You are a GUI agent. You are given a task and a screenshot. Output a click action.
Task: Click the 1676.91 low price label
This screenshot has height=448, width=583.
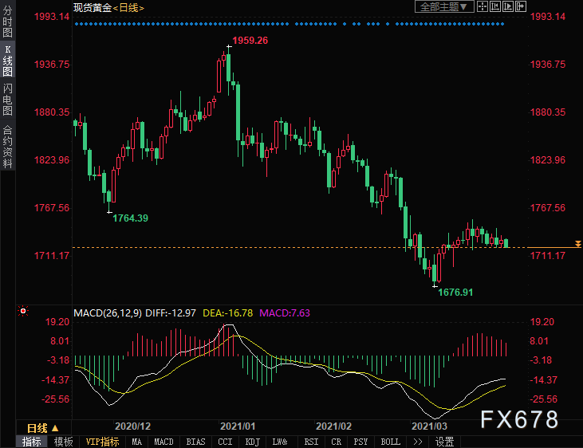point(455,293)
